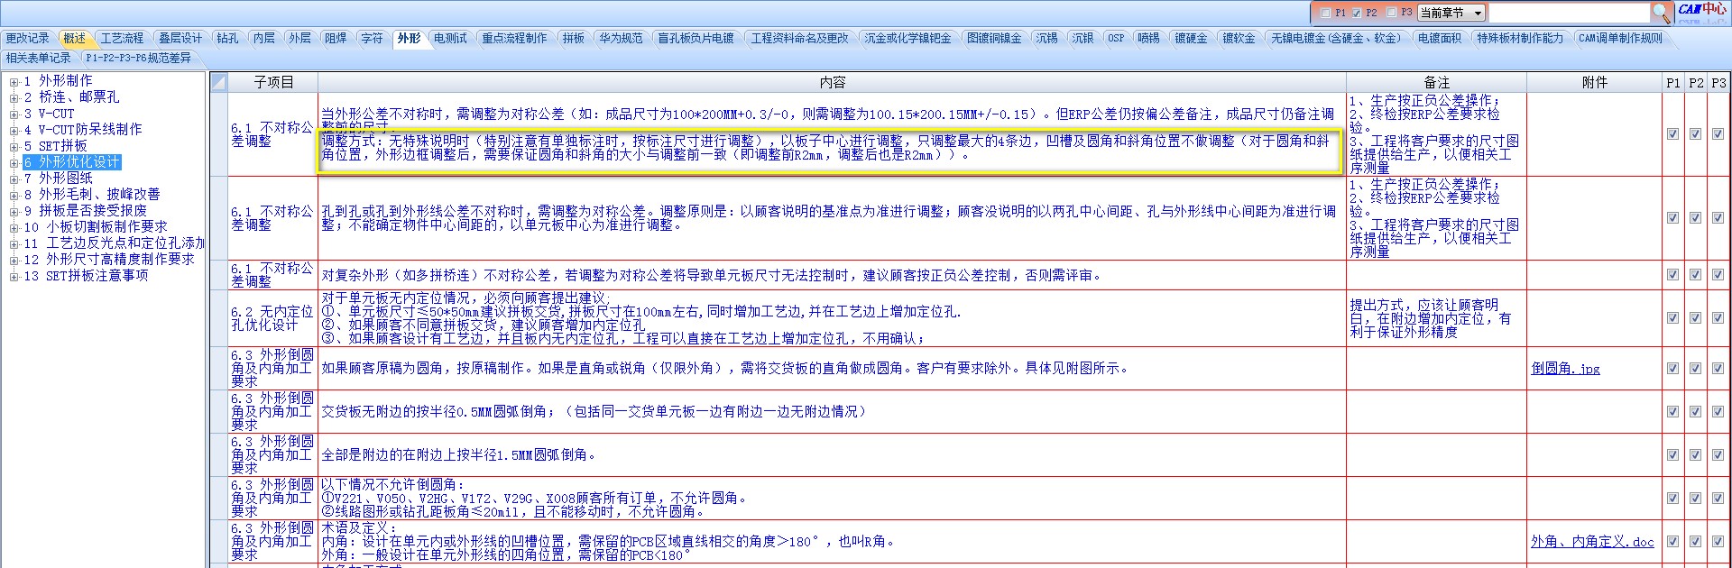
Task: Open the CAM调单制作规则 tab
Action: click(x=1620, y=38)
